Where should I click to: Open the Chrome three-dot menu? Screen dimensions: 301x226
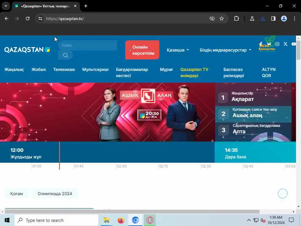pos(295,19)
